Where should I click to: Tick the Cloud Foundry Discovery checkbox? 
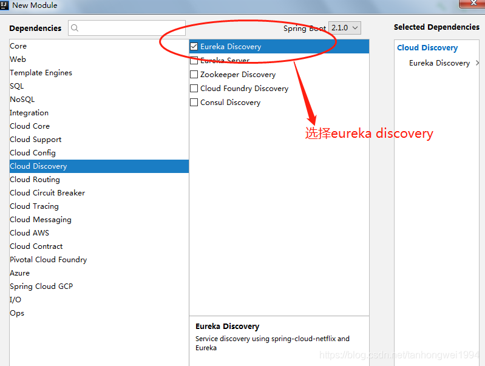point(194,88)
